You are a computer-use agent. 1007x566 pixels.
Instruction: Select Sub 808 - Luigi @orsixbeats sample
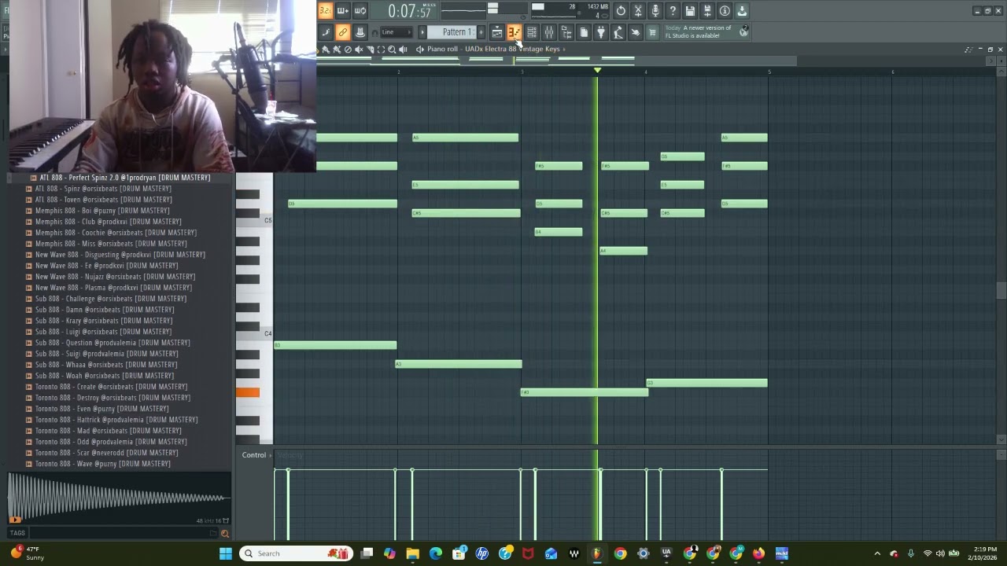coord(104,332)
